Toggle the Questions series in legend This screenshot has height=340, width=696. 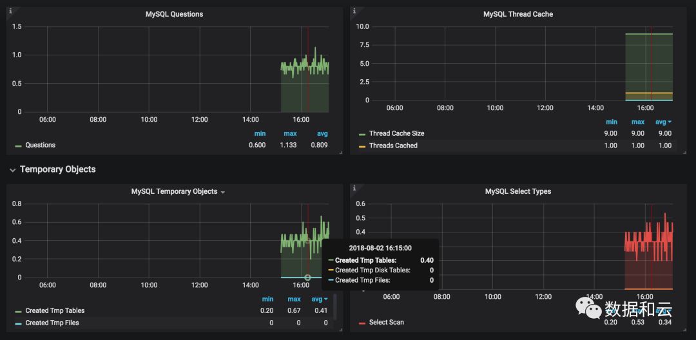pyautogui.click(x=41, y=145)
